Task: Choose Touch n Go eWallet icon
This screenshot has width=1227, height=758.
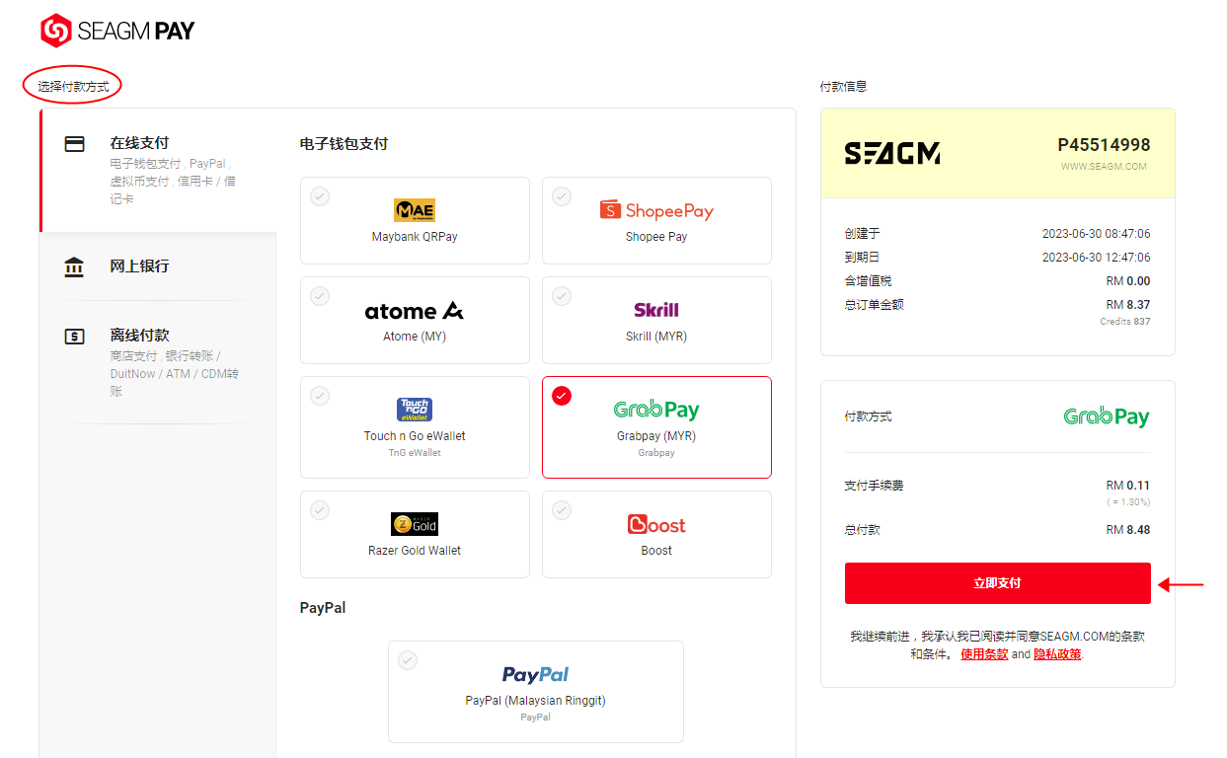Action: (x=415, y=410)
